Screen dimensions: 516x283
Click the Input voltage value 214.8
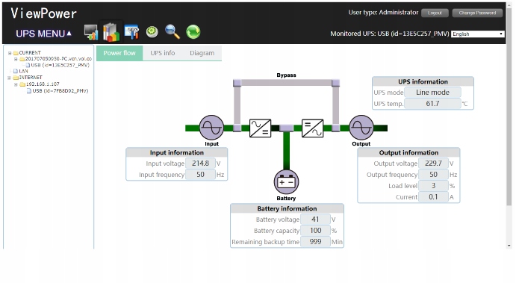200,164
